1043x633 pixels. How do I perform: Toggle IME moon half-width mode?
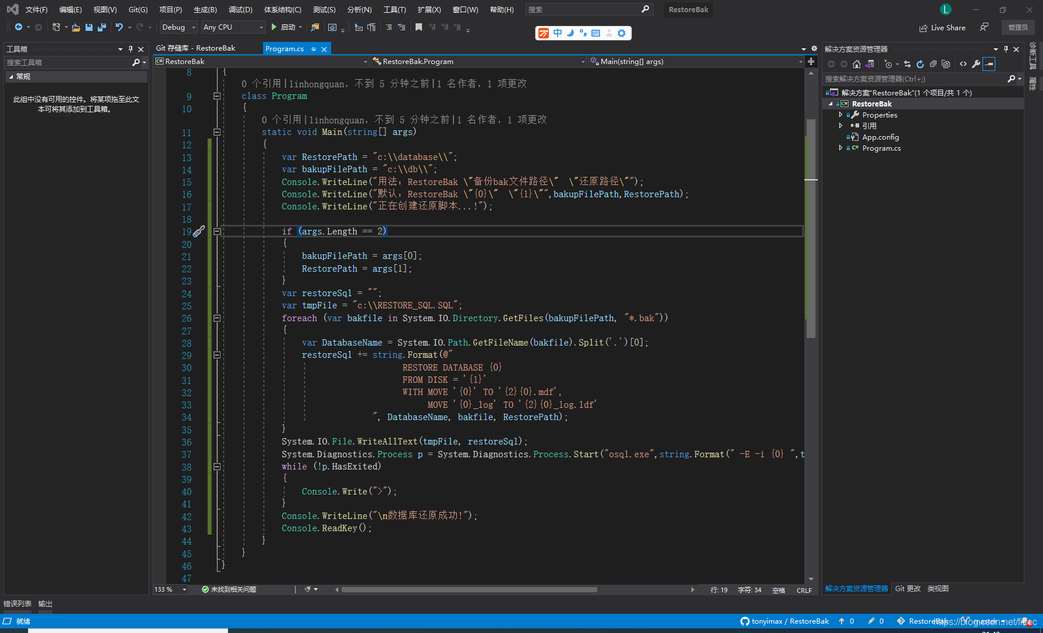tap(570, 33)
